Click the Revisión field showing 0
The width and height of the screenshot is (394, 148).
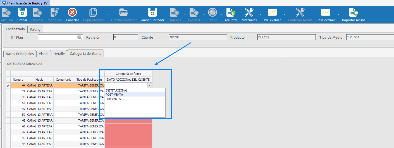pos(126,37)
